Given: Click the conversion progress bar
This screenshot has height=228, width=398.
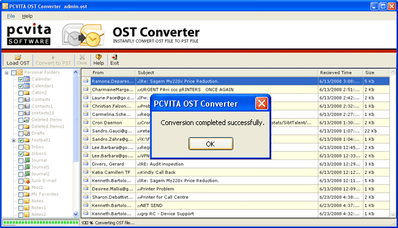Looking at the screenshot, I should click(x=40, y=222).
